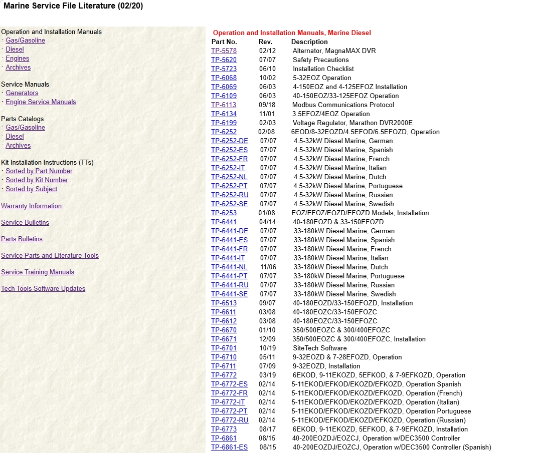Open part TP-6134 link
536x453 pixels.
coord(224,114)
